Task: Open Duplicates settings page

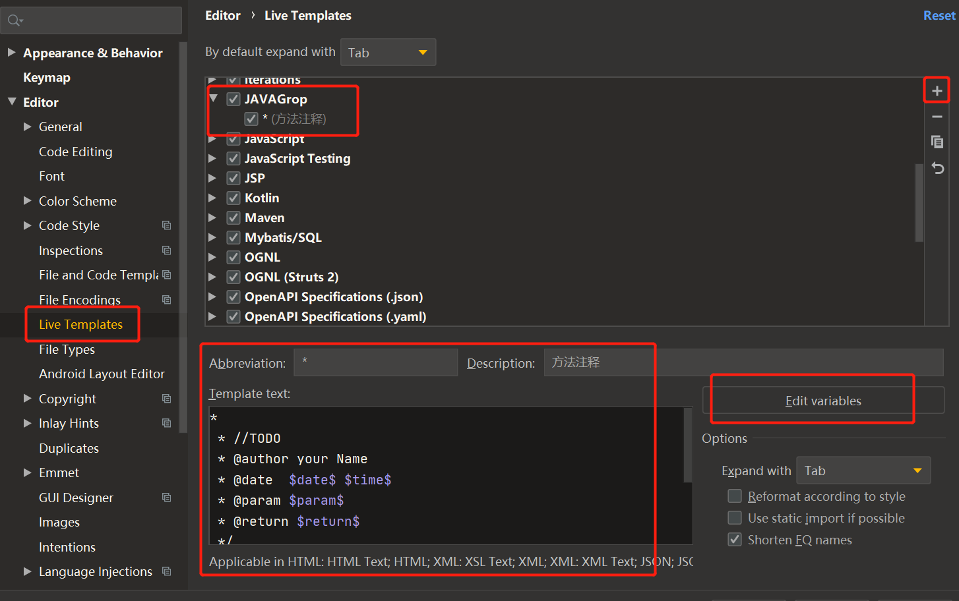Action: (x=69, y=448)
